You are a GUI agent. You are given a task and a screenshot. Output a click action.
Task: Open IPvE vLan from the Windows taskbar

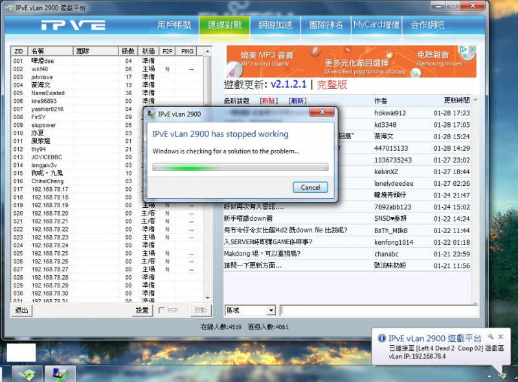point(27,373)
